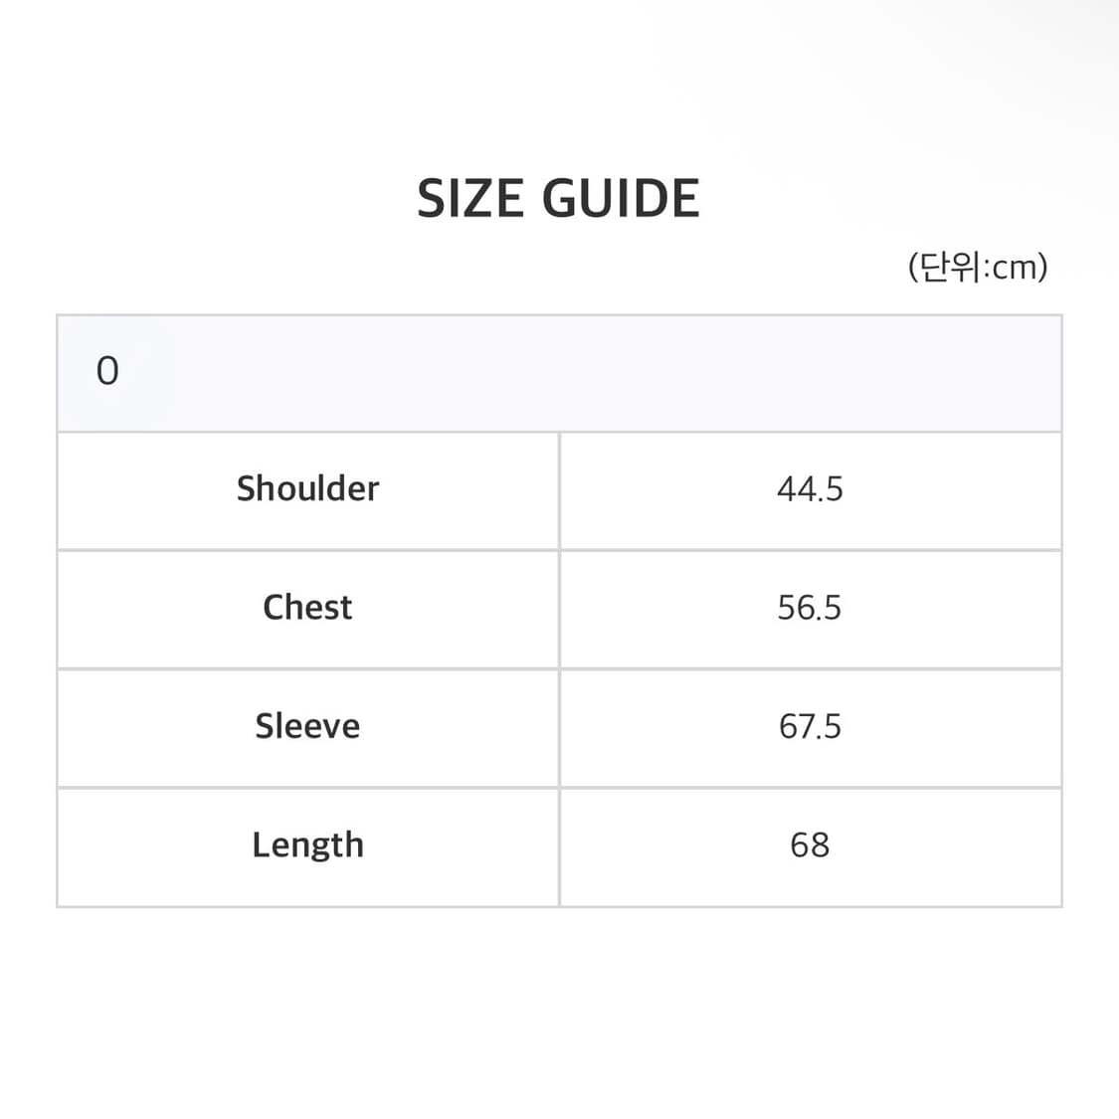
Task: Click the line between Sleeve and Length rows
Action: 398,788
